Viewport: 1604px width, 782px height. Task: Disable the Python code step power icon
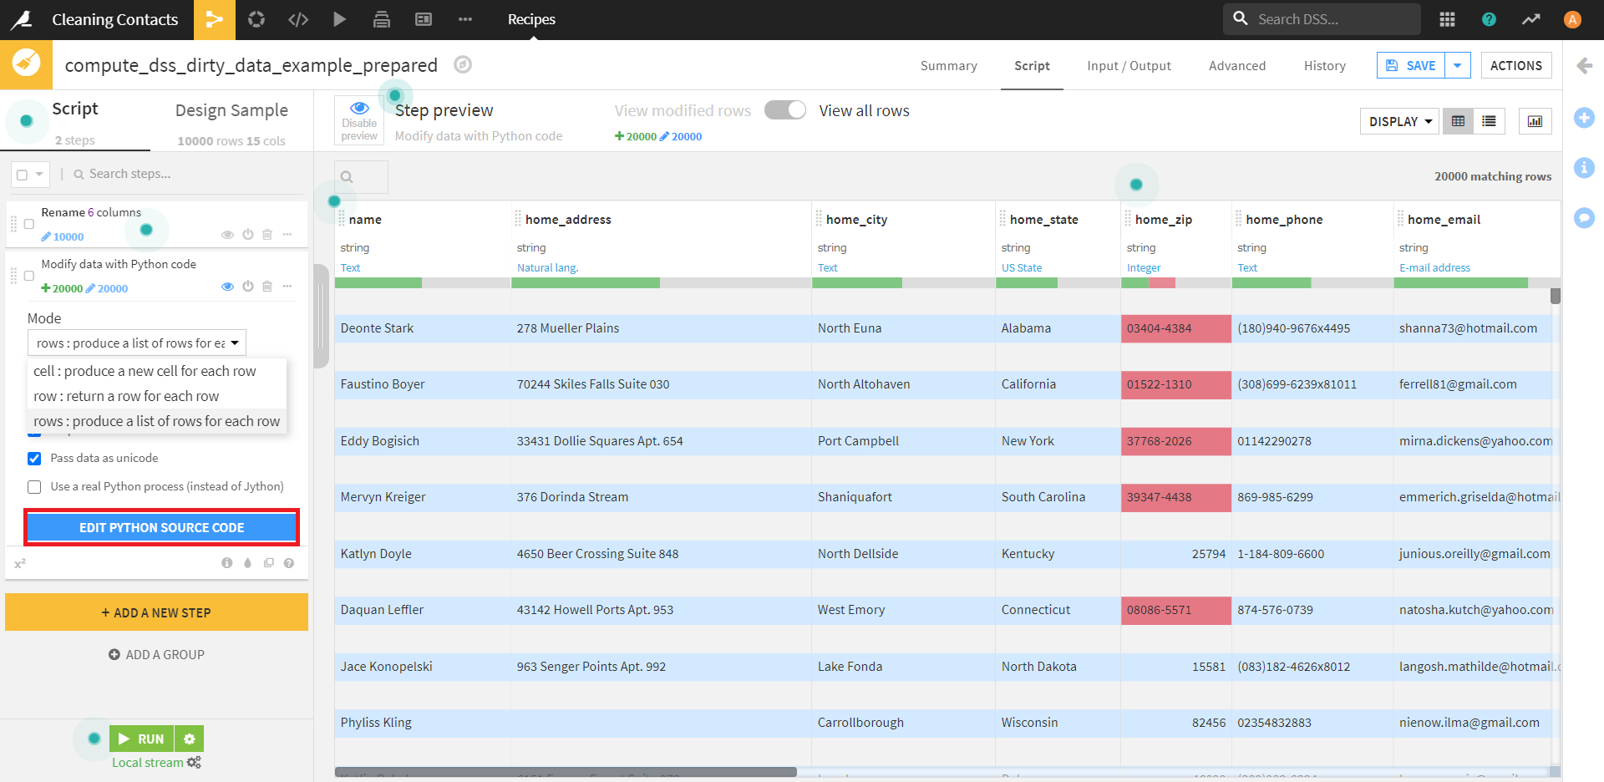(248, 287)
